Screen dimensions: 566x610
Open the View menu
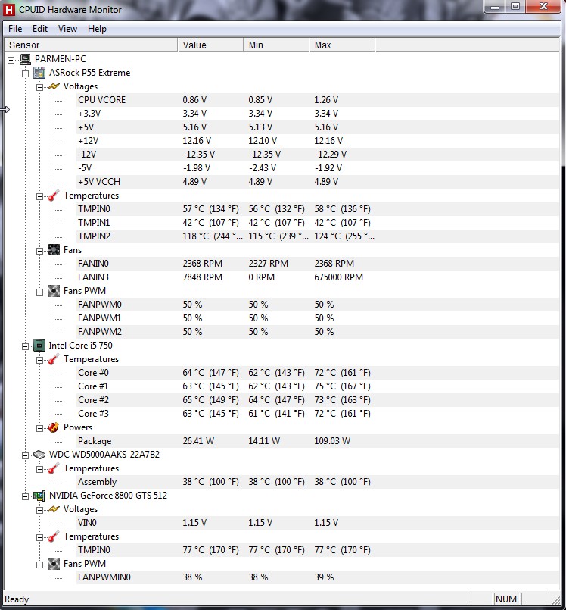pos(67,29)
